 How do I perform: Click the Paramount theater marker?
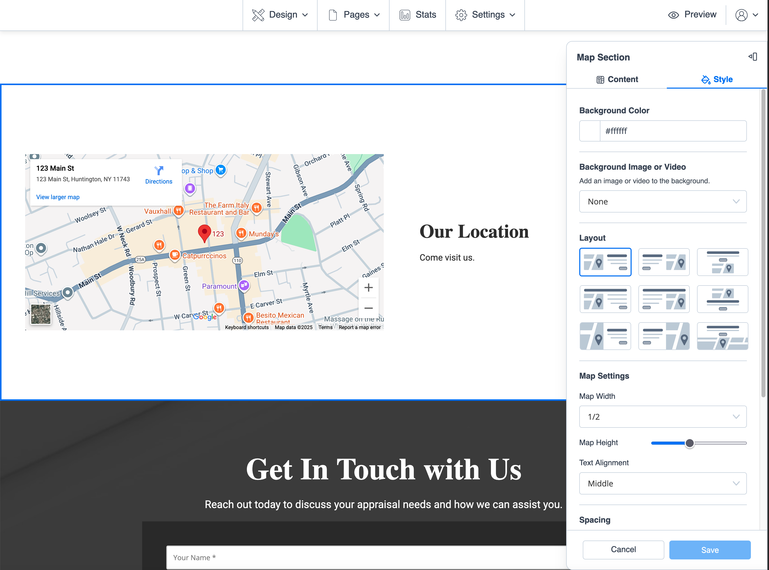coord(244,286)
